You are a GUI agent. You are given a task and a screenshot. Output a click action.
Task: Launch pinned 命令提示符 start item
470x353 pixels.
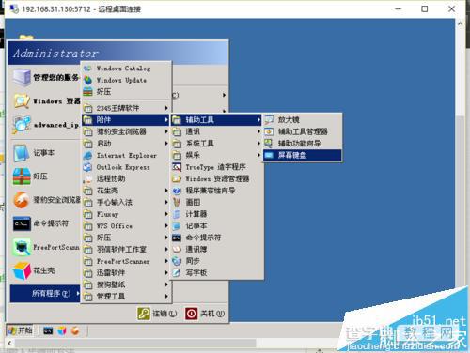pos(46,223)
